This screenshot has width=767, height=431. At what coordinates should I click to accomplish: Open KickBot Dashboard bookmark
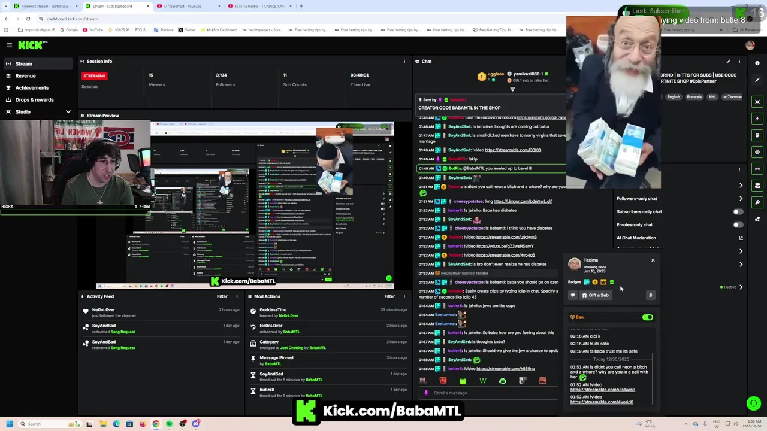(218, 30)
